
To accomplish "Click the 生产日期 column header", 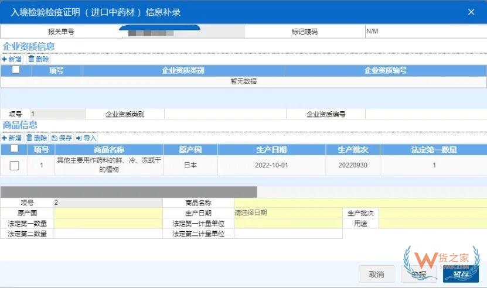I will (271, 150).
